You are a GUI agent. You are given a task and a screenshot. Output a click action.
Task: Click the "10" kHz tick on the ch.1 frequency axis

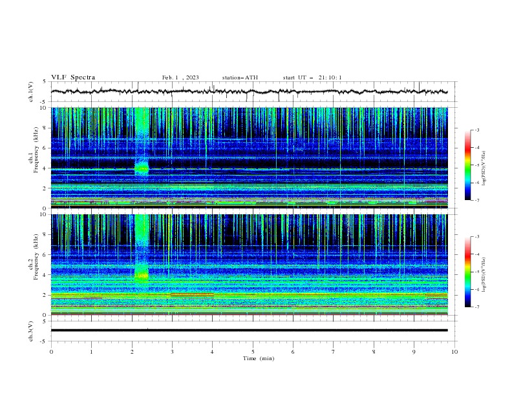[x=43, y=108]
